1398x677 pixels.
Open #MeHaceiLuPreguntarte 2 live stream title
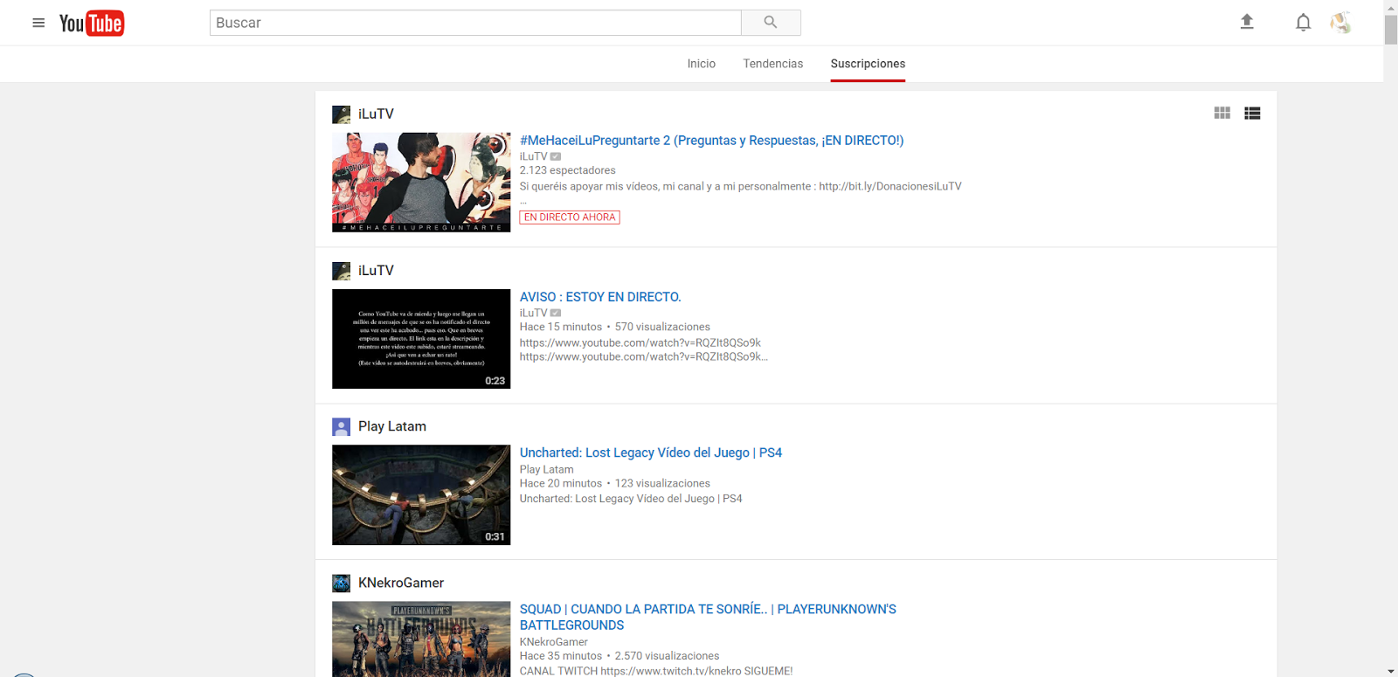click(711, 141)
